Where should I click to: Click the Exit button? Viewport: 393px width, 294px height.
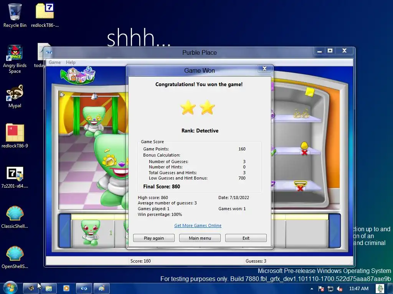pyautogui.click(x=246, y=238)
